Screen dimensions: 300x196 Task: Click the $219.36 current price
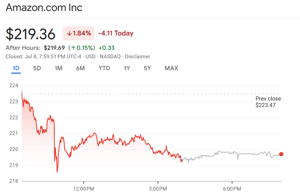tap(31, 34)
